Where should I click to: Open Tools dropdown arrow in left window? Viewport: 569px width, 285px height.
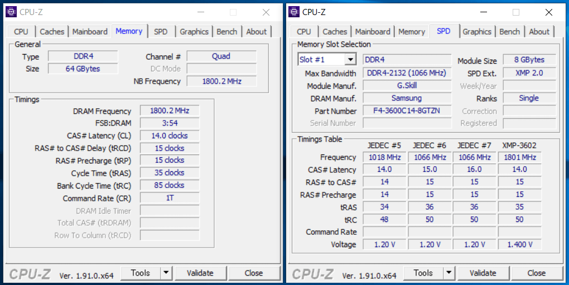[166, 273]
